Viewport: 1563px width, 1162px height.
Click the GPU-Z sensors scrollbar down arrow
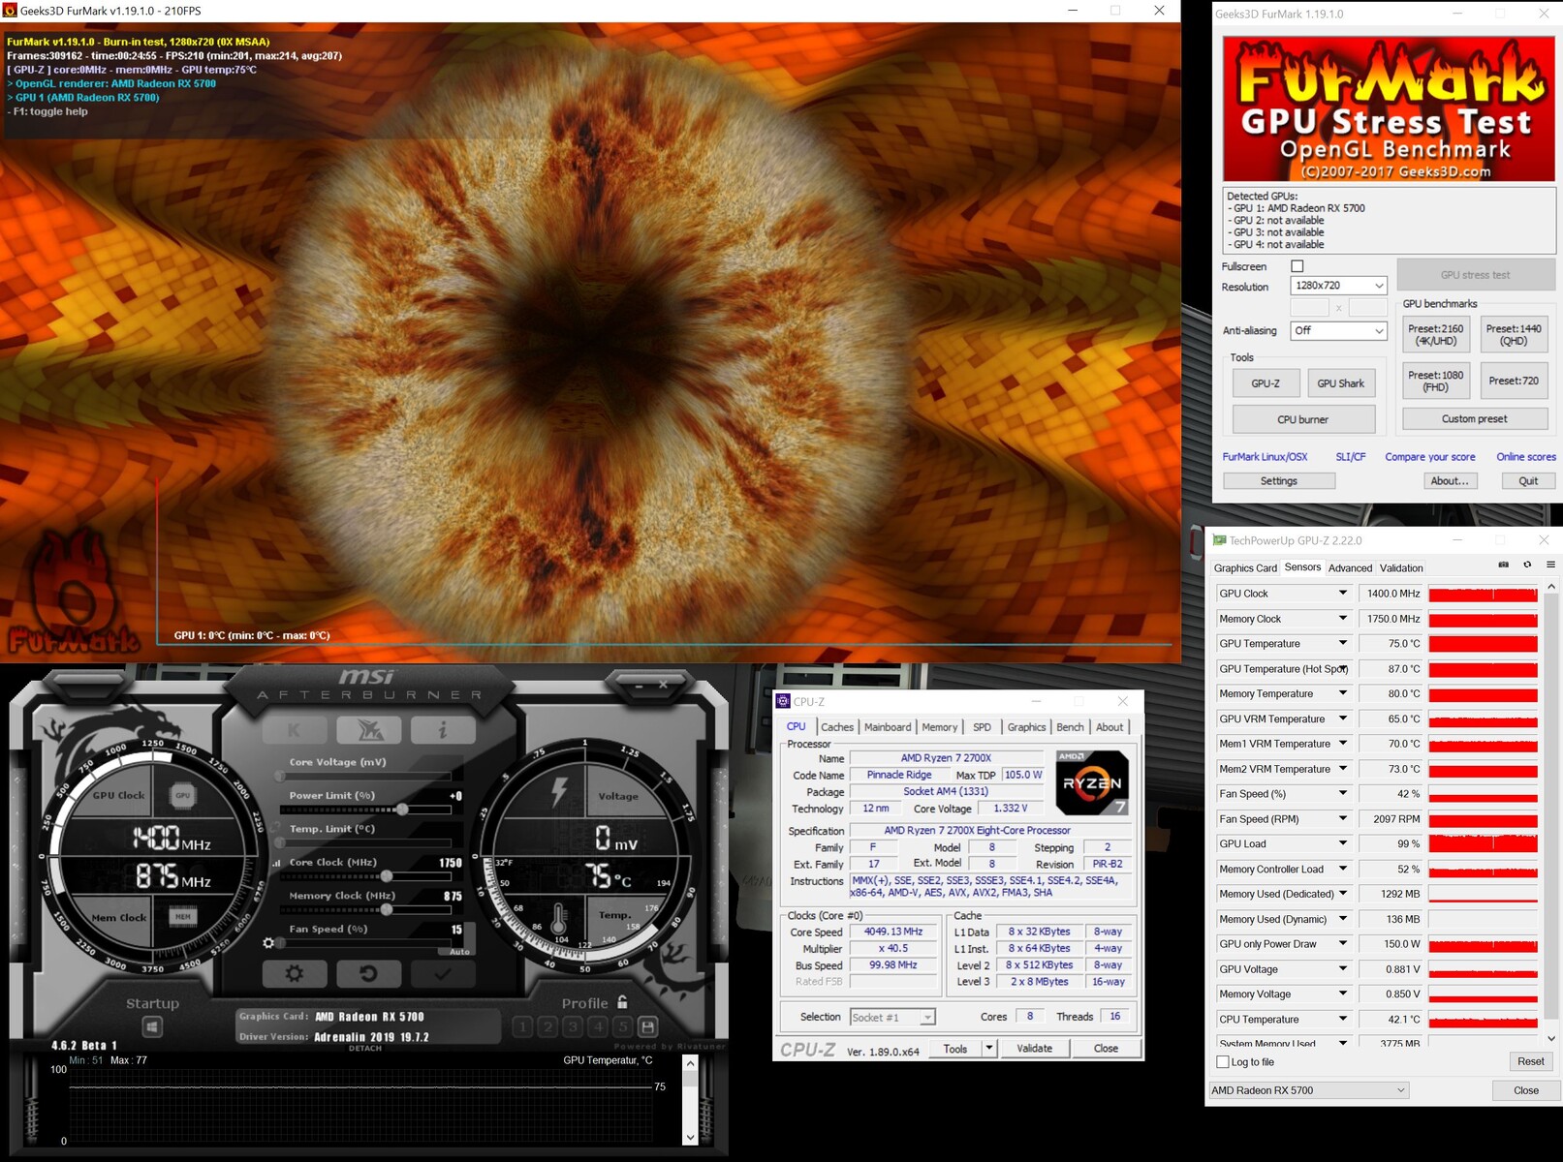coord(1550,1039)
